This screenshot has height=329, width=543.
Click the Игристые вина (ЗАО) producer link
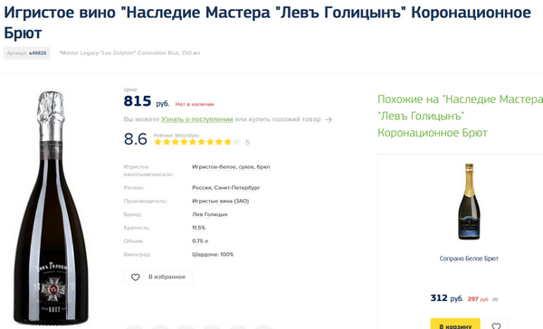221,201
